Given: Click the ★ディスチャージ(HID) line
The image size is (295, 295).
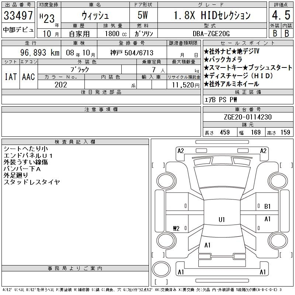Looking at the screenshot, I should coord(238,76).
